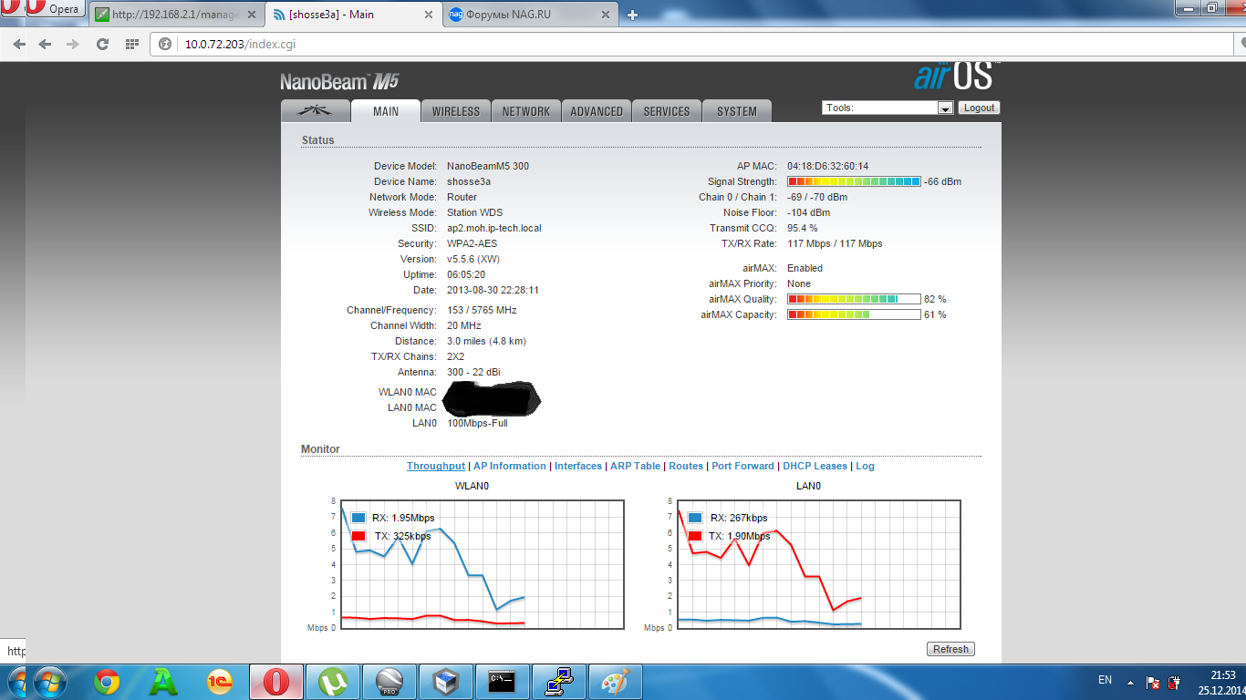
Task: Go to the SERVICES tab
Action: (667, 111)
